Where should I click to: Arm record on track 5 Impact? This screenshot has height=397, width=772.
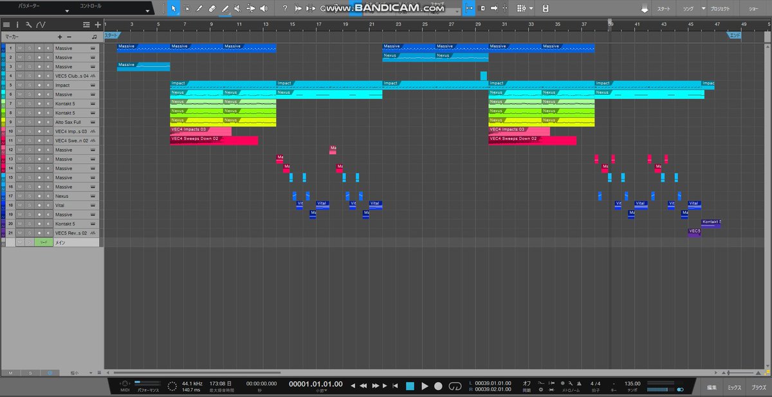pyautogui.click(x=39, y=85)
